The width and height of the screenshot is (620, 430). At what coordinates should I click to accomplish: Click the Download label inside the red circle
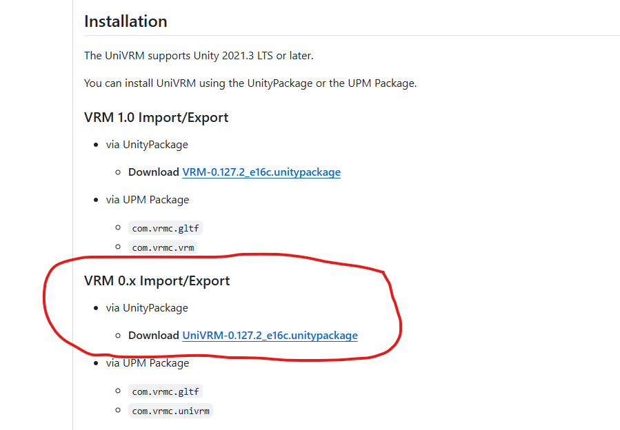152,335
